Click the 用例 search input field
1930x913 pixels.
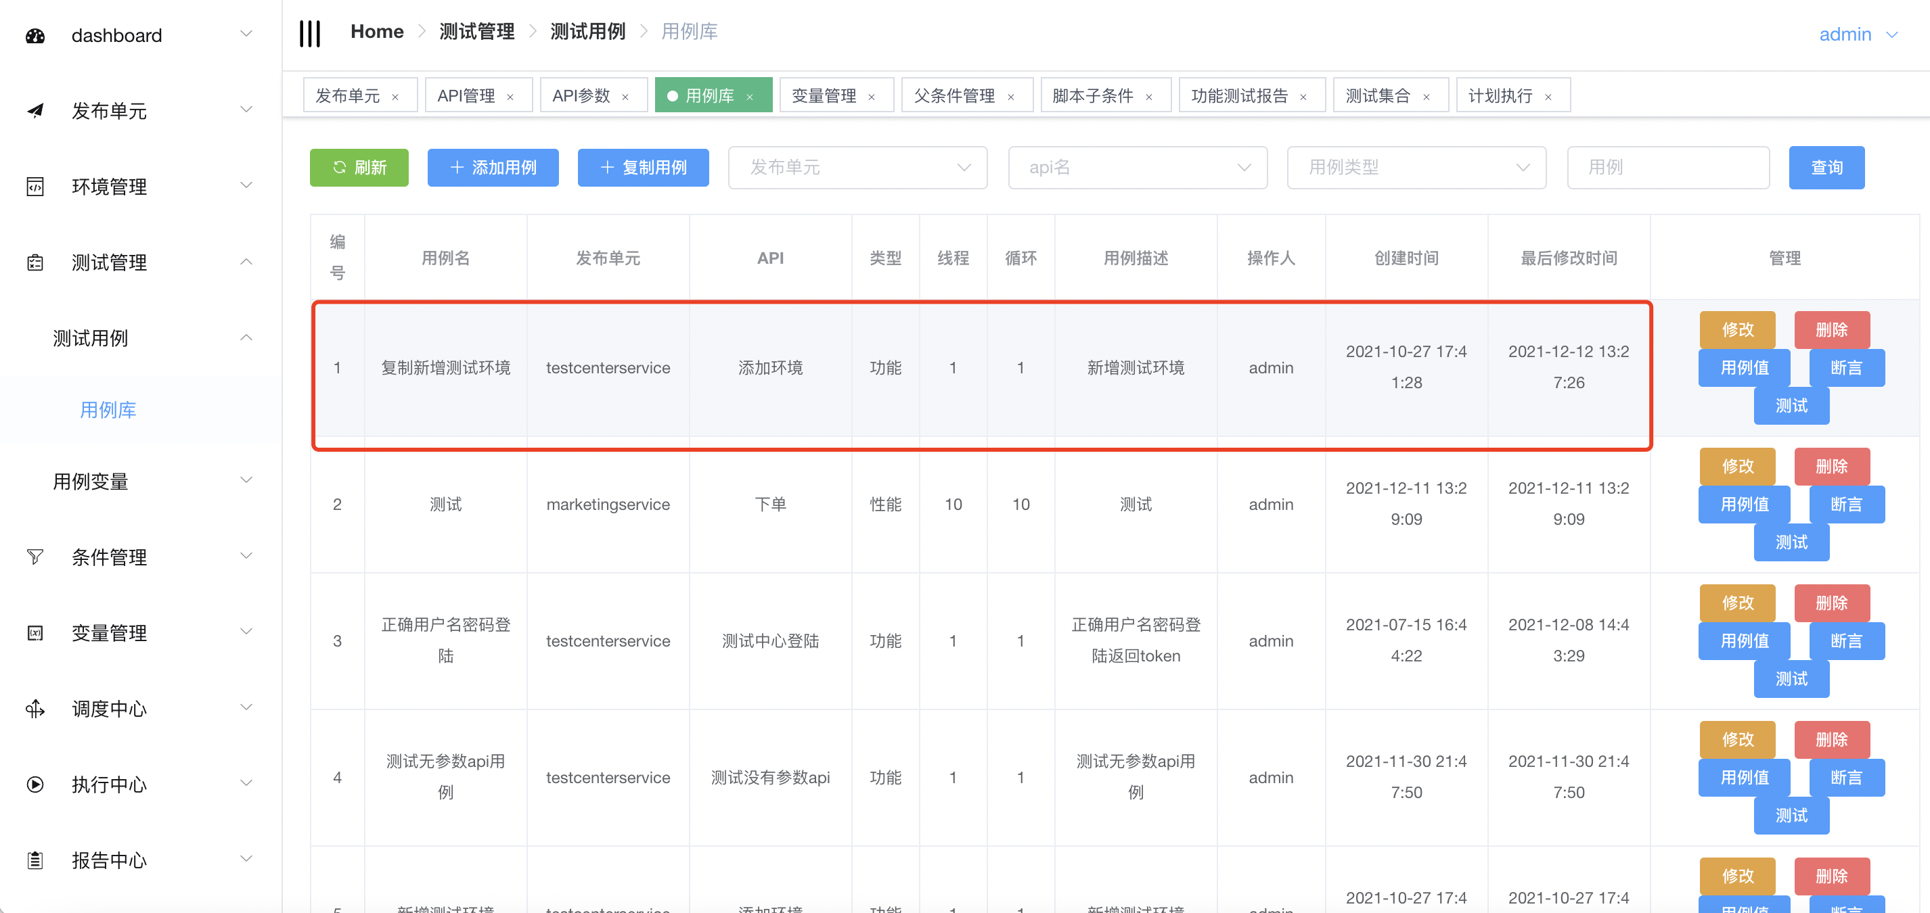pos(1667,167)
